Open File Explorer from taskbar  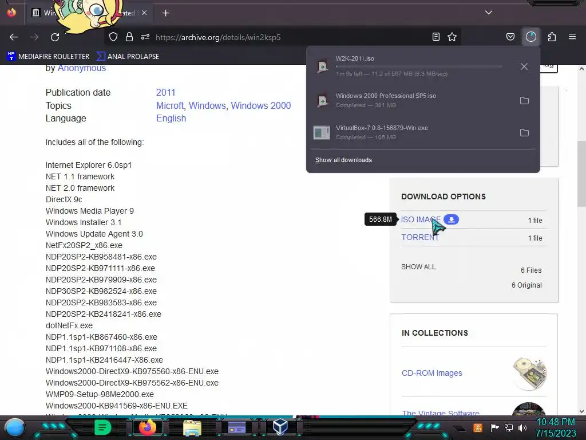[192, 427]
